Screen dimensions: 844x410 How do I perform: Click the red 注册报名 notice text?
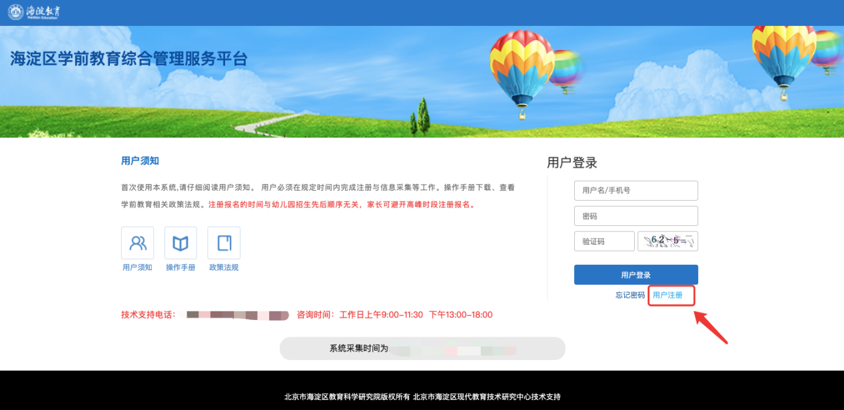pos(342,205)
